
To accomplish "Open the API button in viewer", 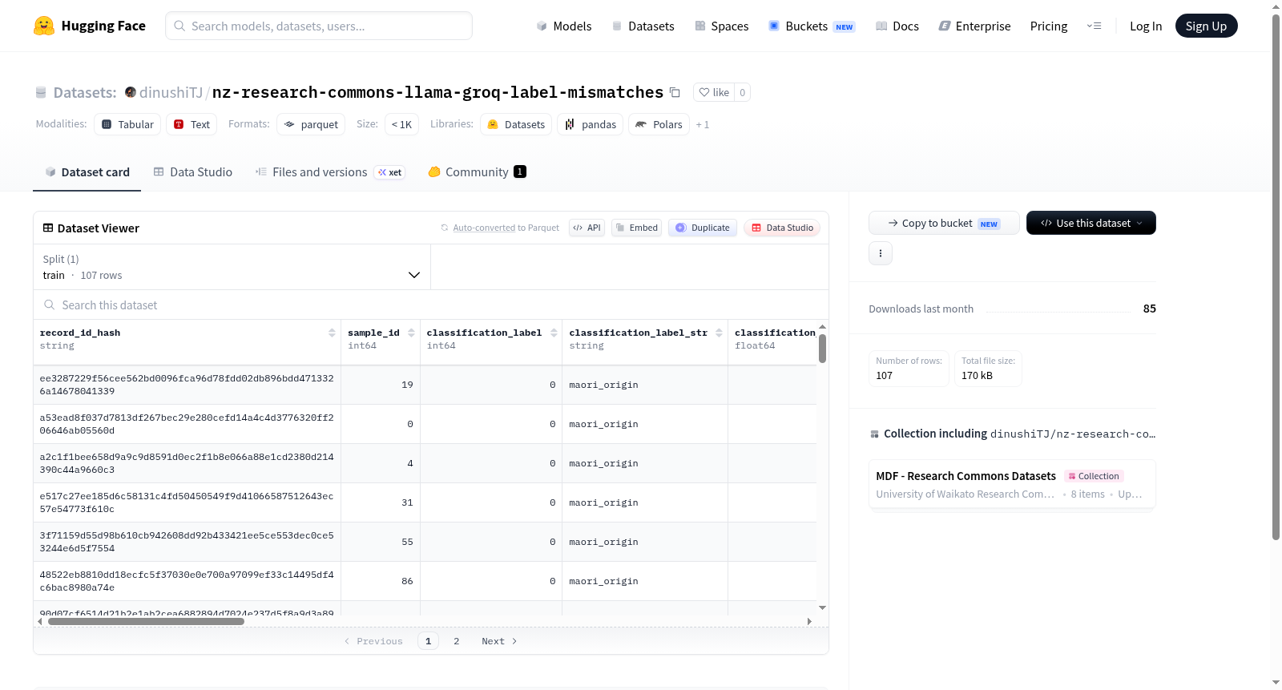I will tap(587, 228).
